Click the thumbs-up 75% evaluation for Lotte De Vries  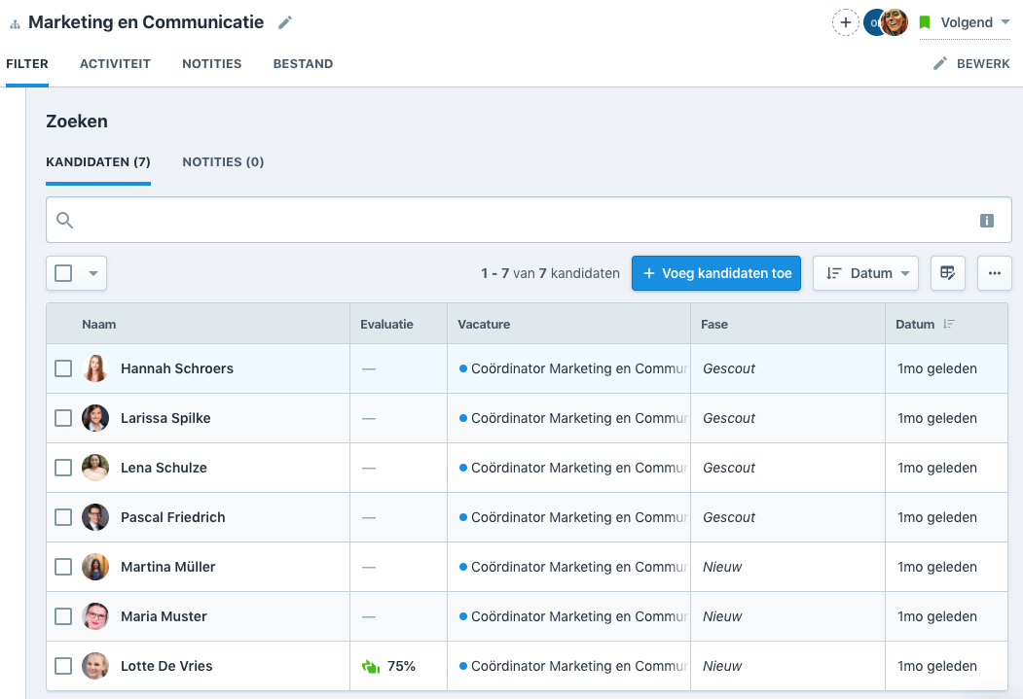coord(388,666)
